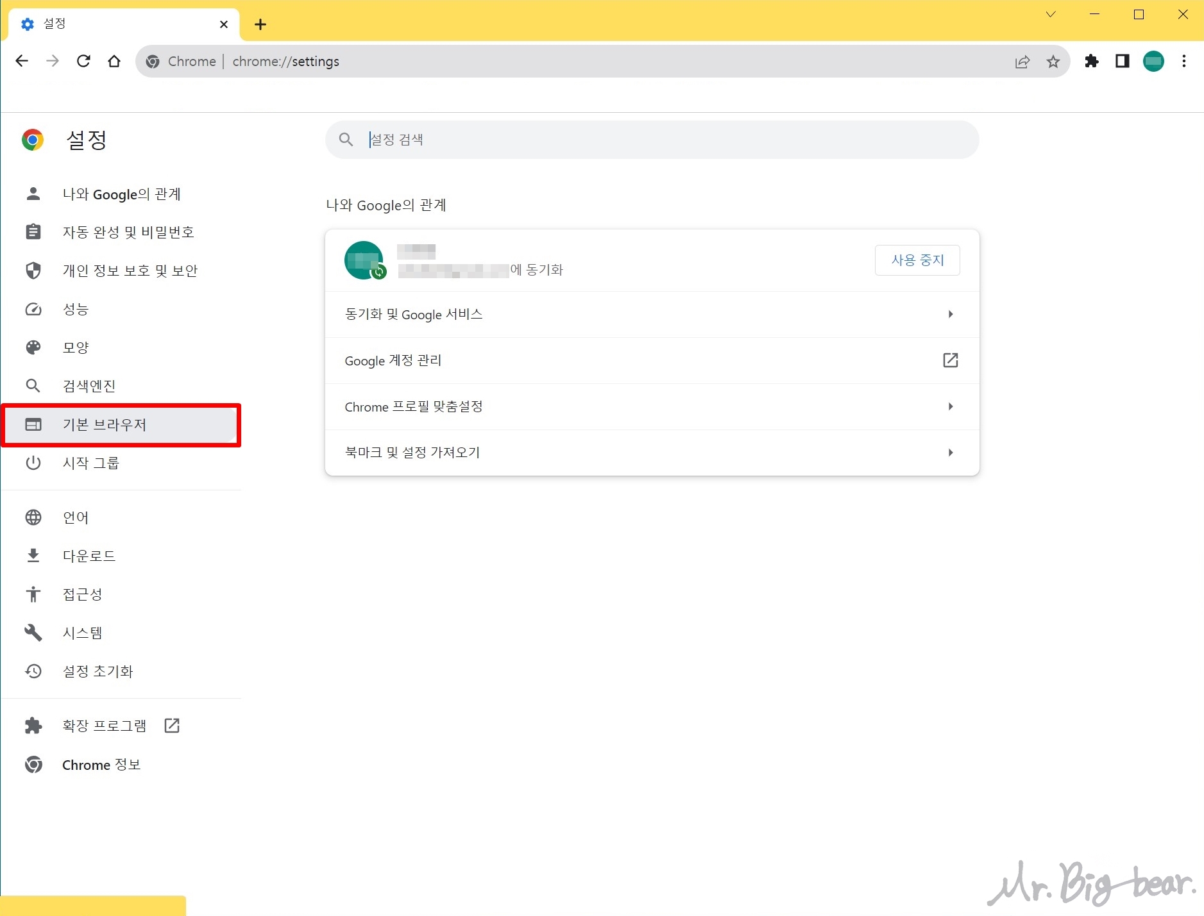Screen dimensions: 1204x916
Task: Click the synced account profile picture
Action: point(364,260)
